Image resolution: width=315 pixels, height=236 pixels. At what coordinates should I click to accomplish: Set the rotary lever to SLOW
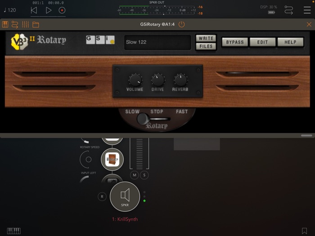[132, 112]
